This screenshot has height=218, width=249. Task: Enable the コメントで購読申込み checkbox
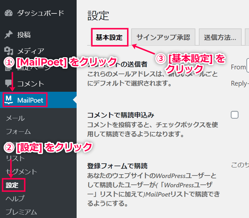[x=235, y=115]
